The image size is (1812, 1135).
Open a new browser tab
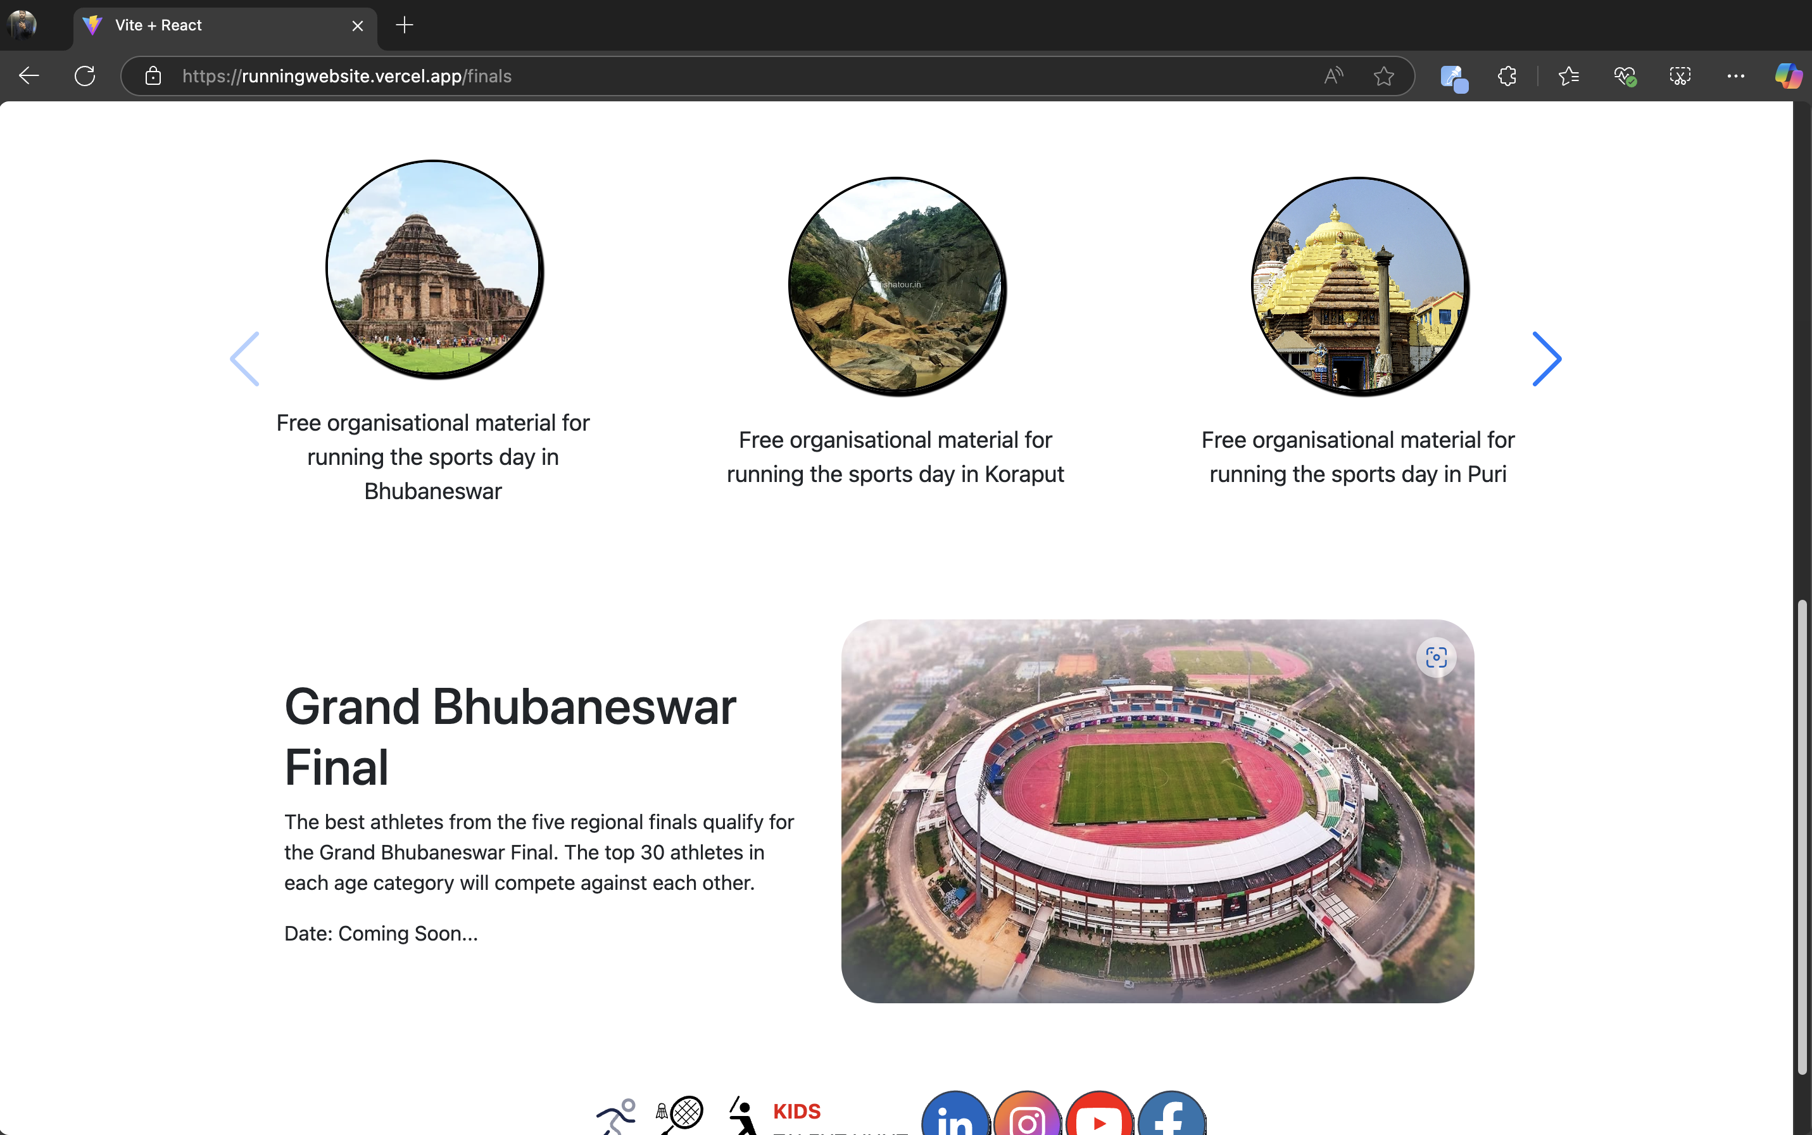pos(405,25)
